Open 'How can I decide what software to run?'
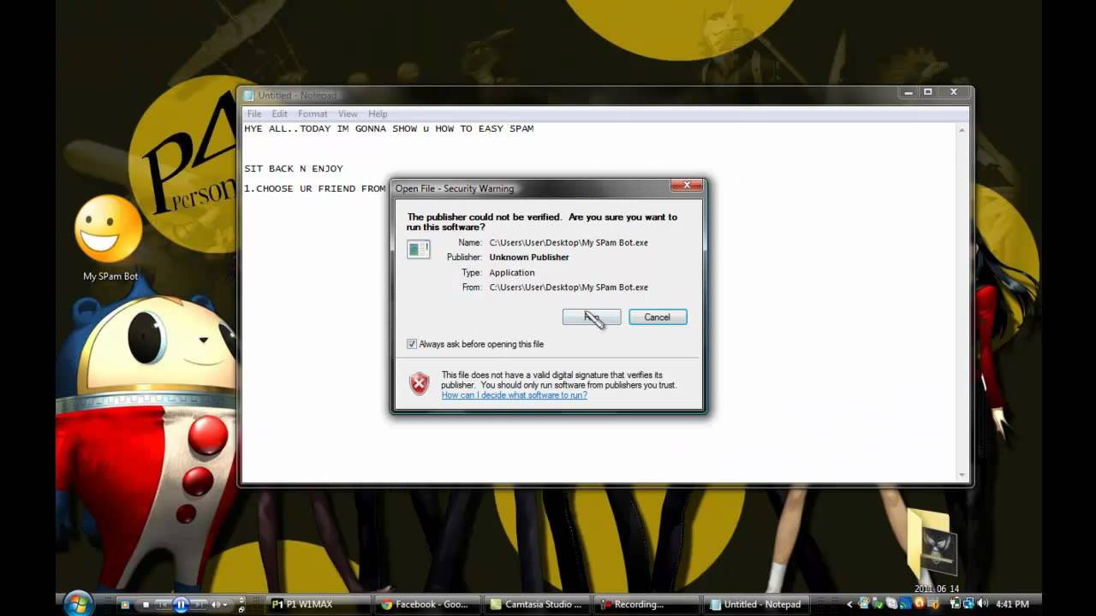The width and height of the screenshot is (1096, 616). click(x=514, y=395)
